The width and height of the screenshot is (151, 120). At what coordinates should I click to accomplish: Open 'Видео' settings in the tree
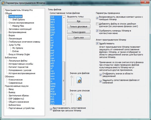tap(12, 35)
